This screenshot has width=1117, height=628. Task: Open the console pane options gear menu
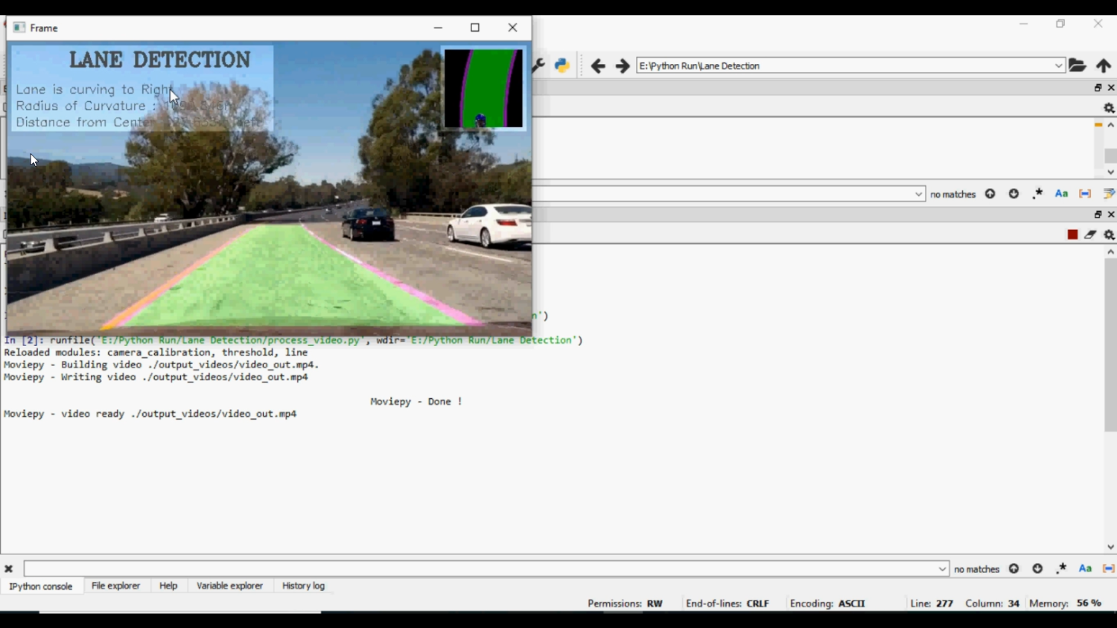coord(1109,234)
